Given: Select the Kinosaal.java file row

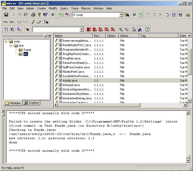Looking at the screenshot, I should coord(121,85).
